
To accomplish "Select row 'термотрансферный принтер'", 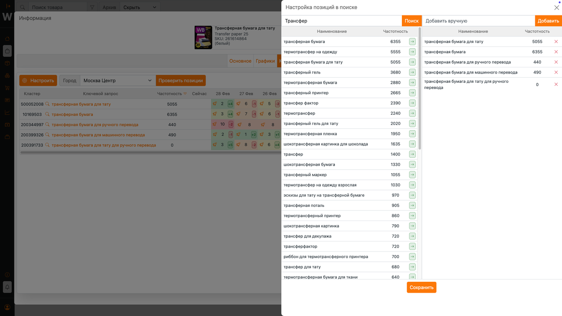I will (349, 216).
